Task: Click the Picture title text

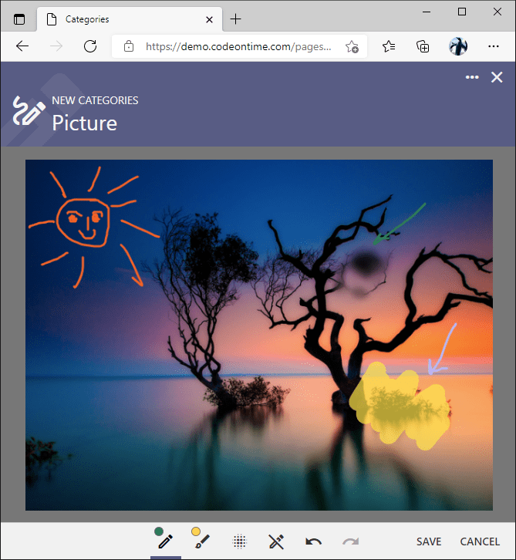Action: coord(85,123)
